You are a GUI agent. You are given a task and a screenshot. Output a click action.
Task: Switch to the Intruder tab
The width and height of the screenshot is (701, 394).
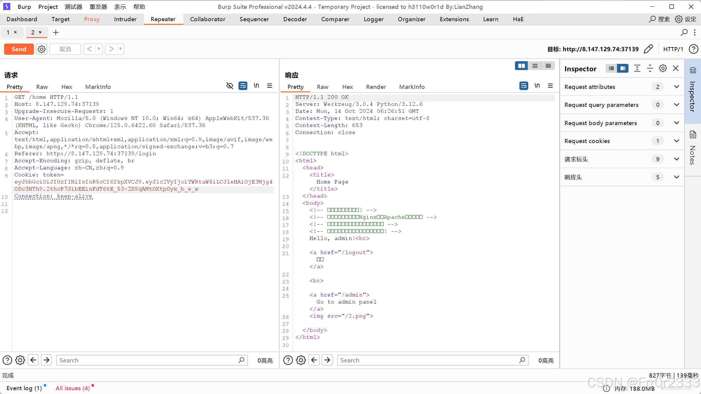click(x=125, y=19)
